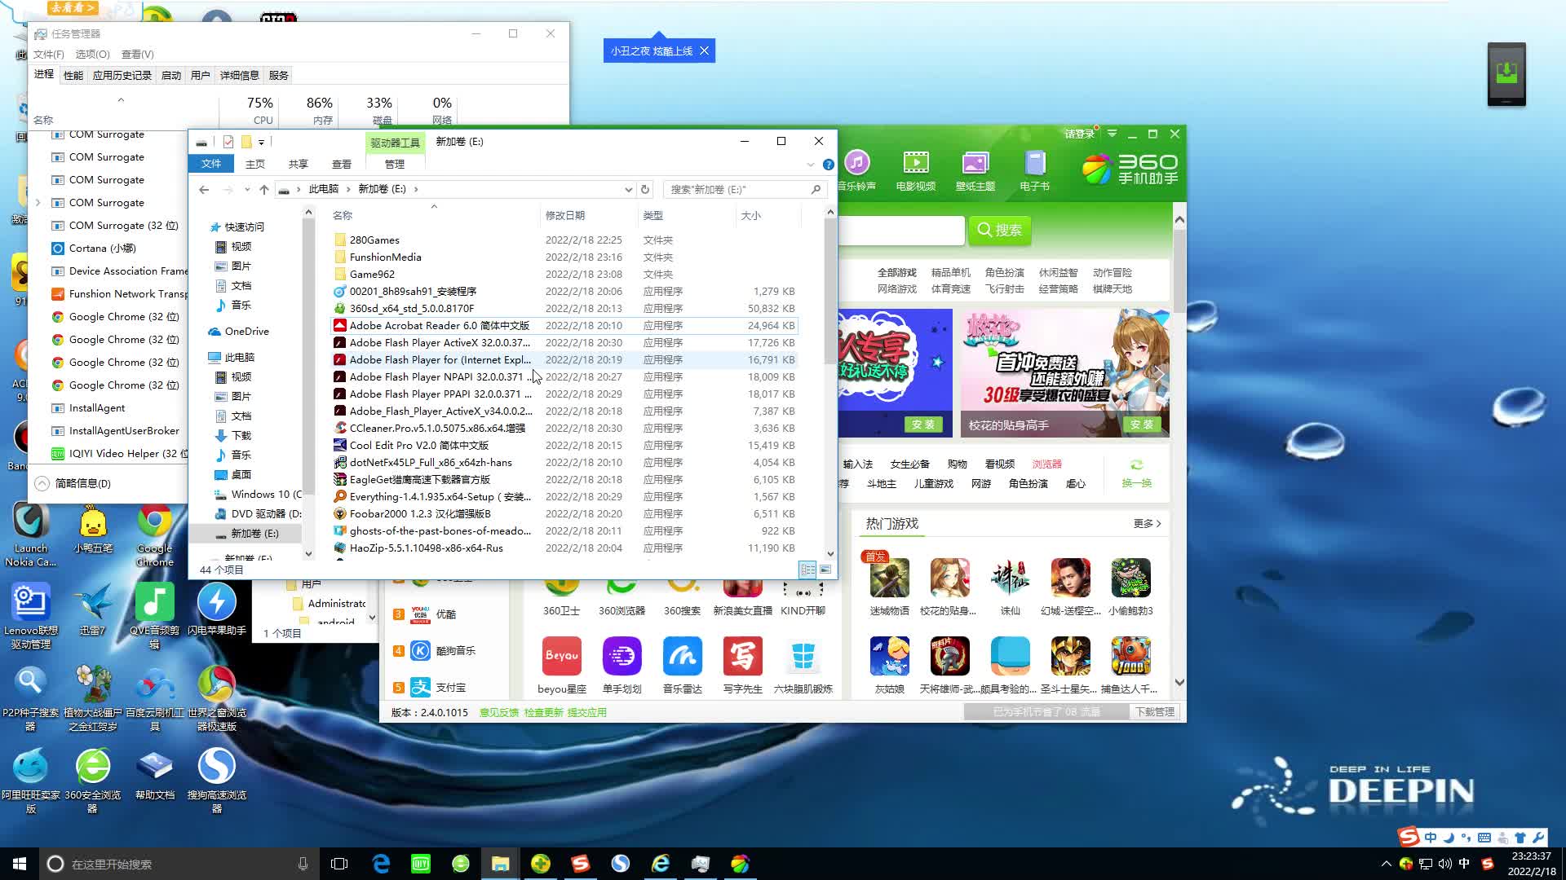Click the 单手划划 app icon
Screen dimensions: 1566x880
tap(622, 656)
